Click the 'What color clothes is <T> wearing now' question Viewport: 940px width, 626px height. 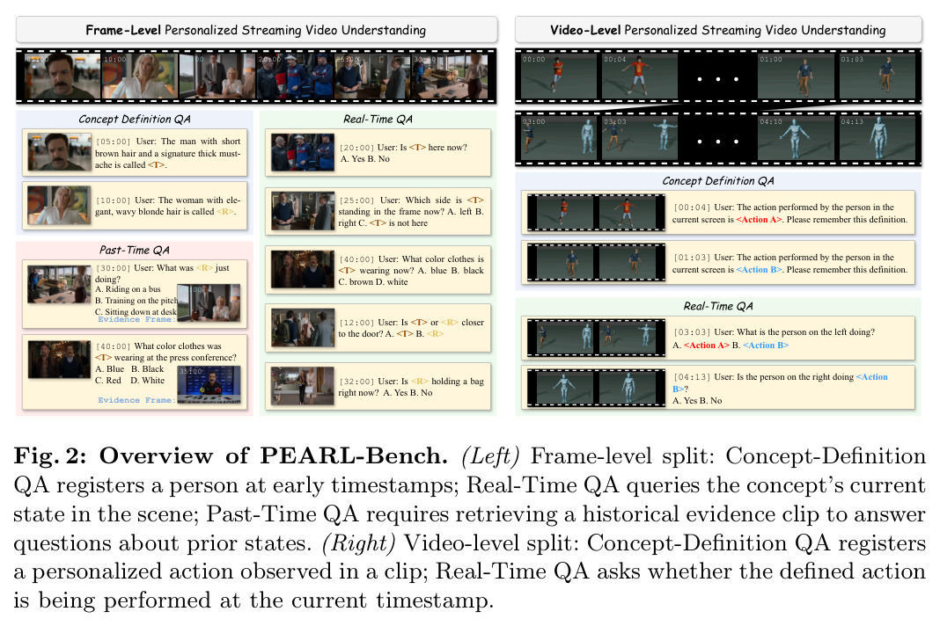[411, 270]
